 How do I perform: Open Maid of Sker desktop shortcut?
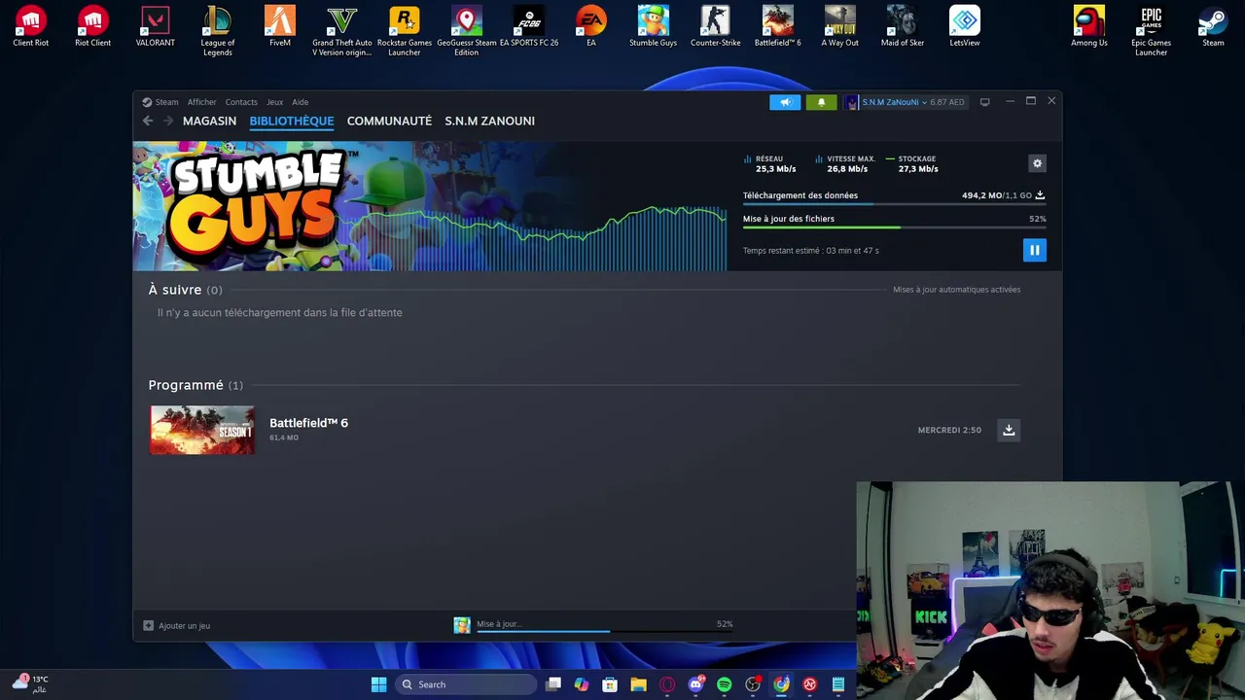tap(903, 27)
